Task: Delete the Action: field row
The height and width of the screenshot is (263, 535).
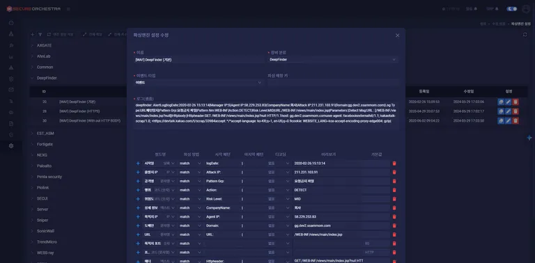Action: point(394,190)
